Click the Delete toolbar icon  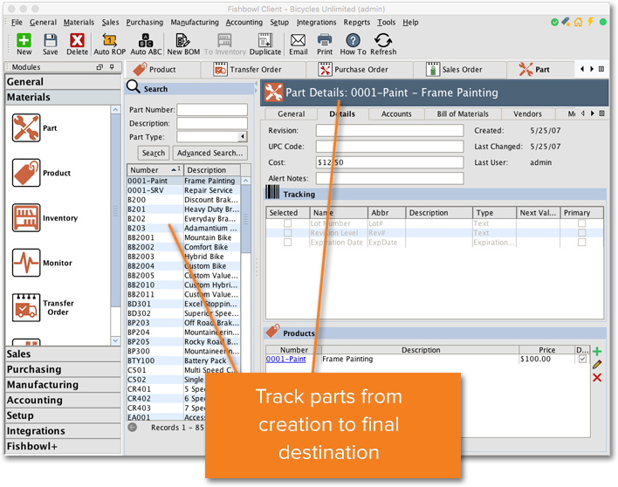click(77, 44)
